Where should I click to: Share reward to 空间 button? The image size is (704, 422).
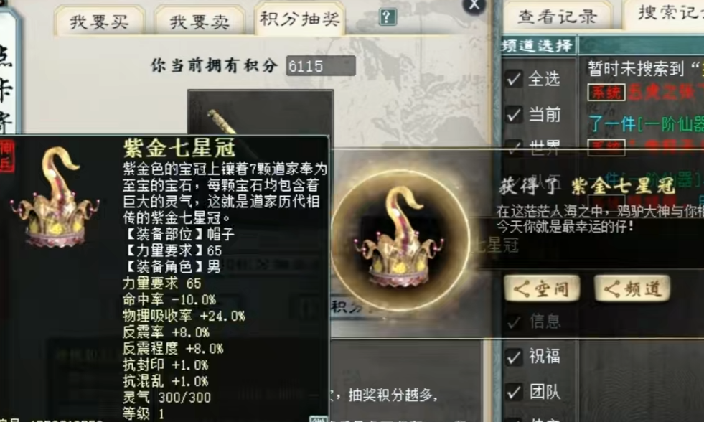(542, 289)
